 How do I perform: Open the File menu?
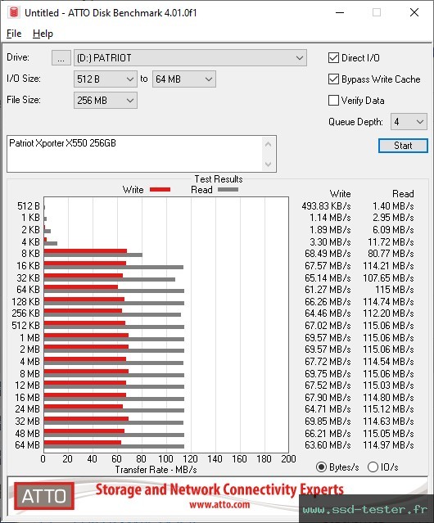click(x=14, y=34)
